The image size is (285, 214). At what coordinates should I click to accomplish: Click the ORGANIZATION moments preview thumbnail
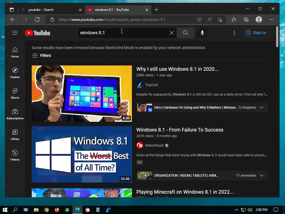[x=145, y=176]
